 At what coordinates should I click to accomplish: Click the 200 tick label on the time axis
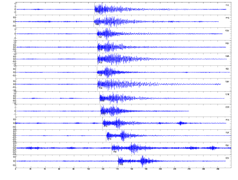click(160, 169)
